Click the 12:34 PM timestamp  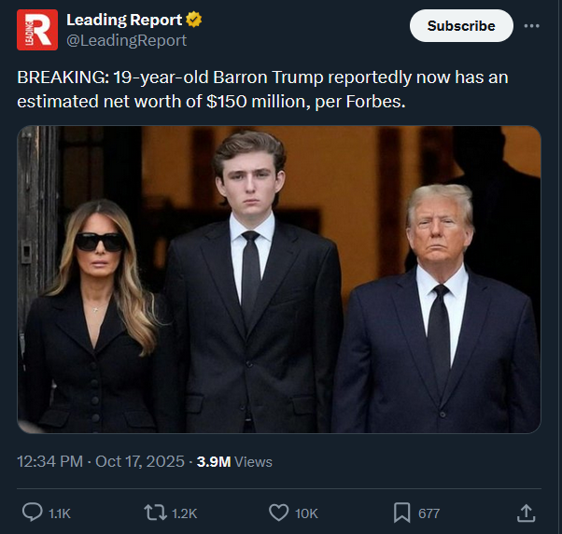49,461
